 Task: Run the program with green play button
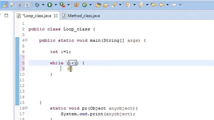(49, 5)
